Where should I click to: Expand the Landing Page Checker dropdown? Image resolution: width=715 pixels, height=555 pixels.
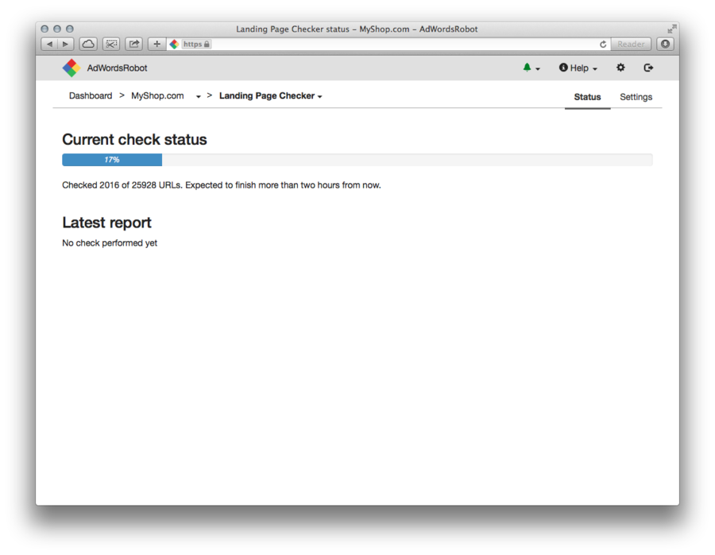click(x=271, y=96)
